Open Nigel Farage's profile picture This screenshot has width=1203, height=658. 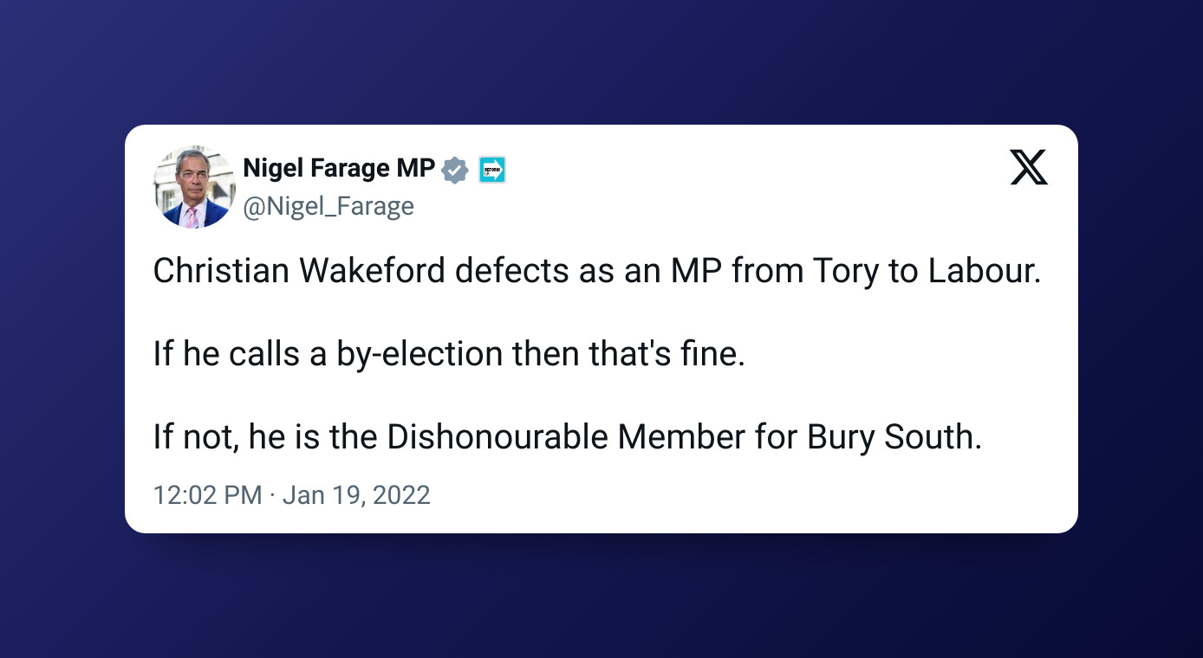click(195, 187)
